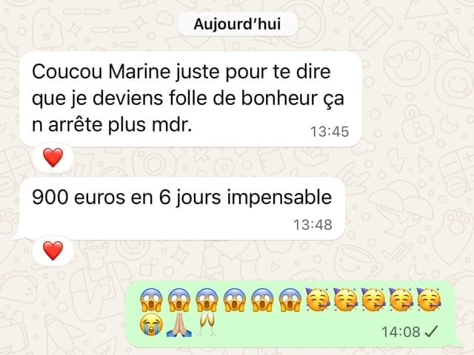Viewport: 474px width, 355px height.
Task: Click the middle party face emoji
Action: (373, 300)
